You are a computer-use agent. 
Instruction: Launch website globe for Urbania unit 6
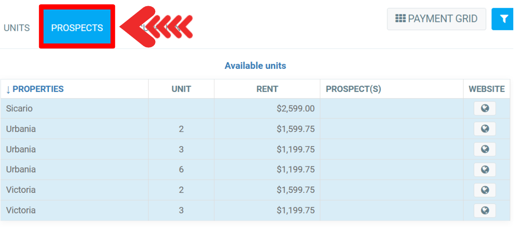[485, 169]
